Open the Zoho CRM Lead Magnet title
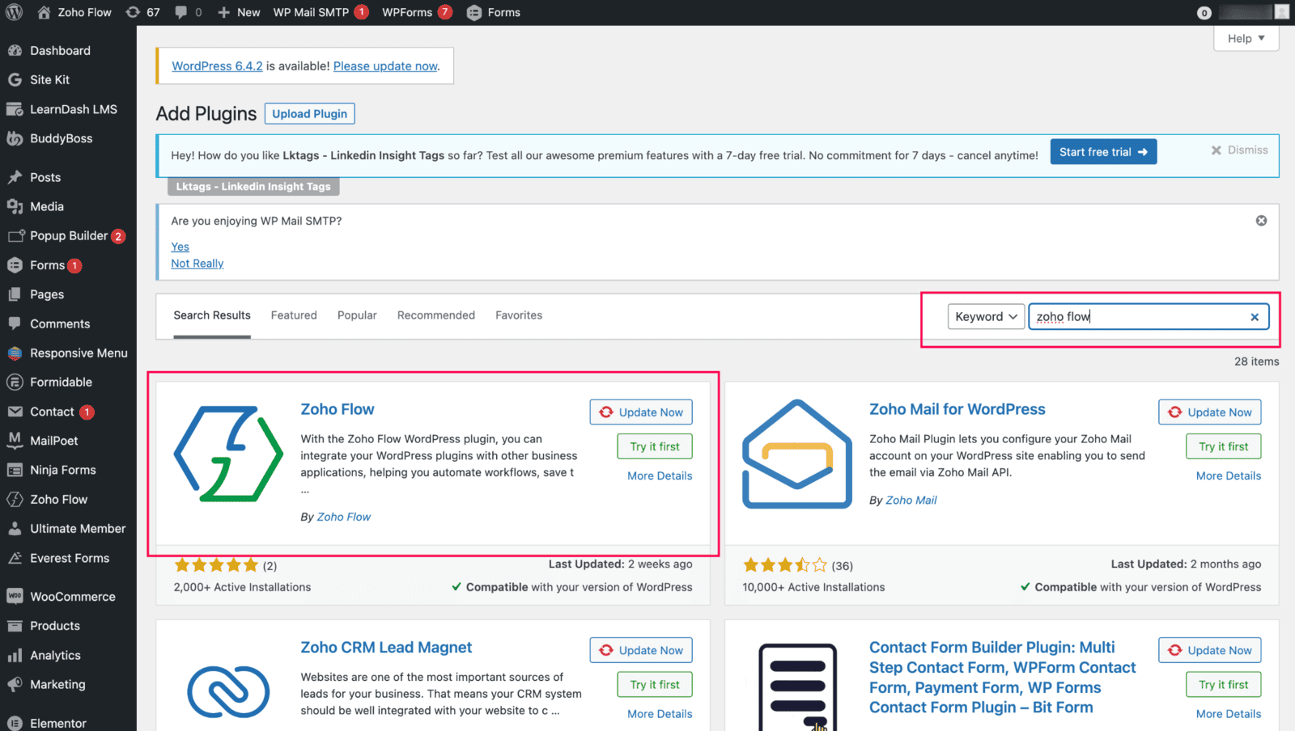Image resolution: width=1295 pixels, height=731 pixels. click(x=386, y=648)
